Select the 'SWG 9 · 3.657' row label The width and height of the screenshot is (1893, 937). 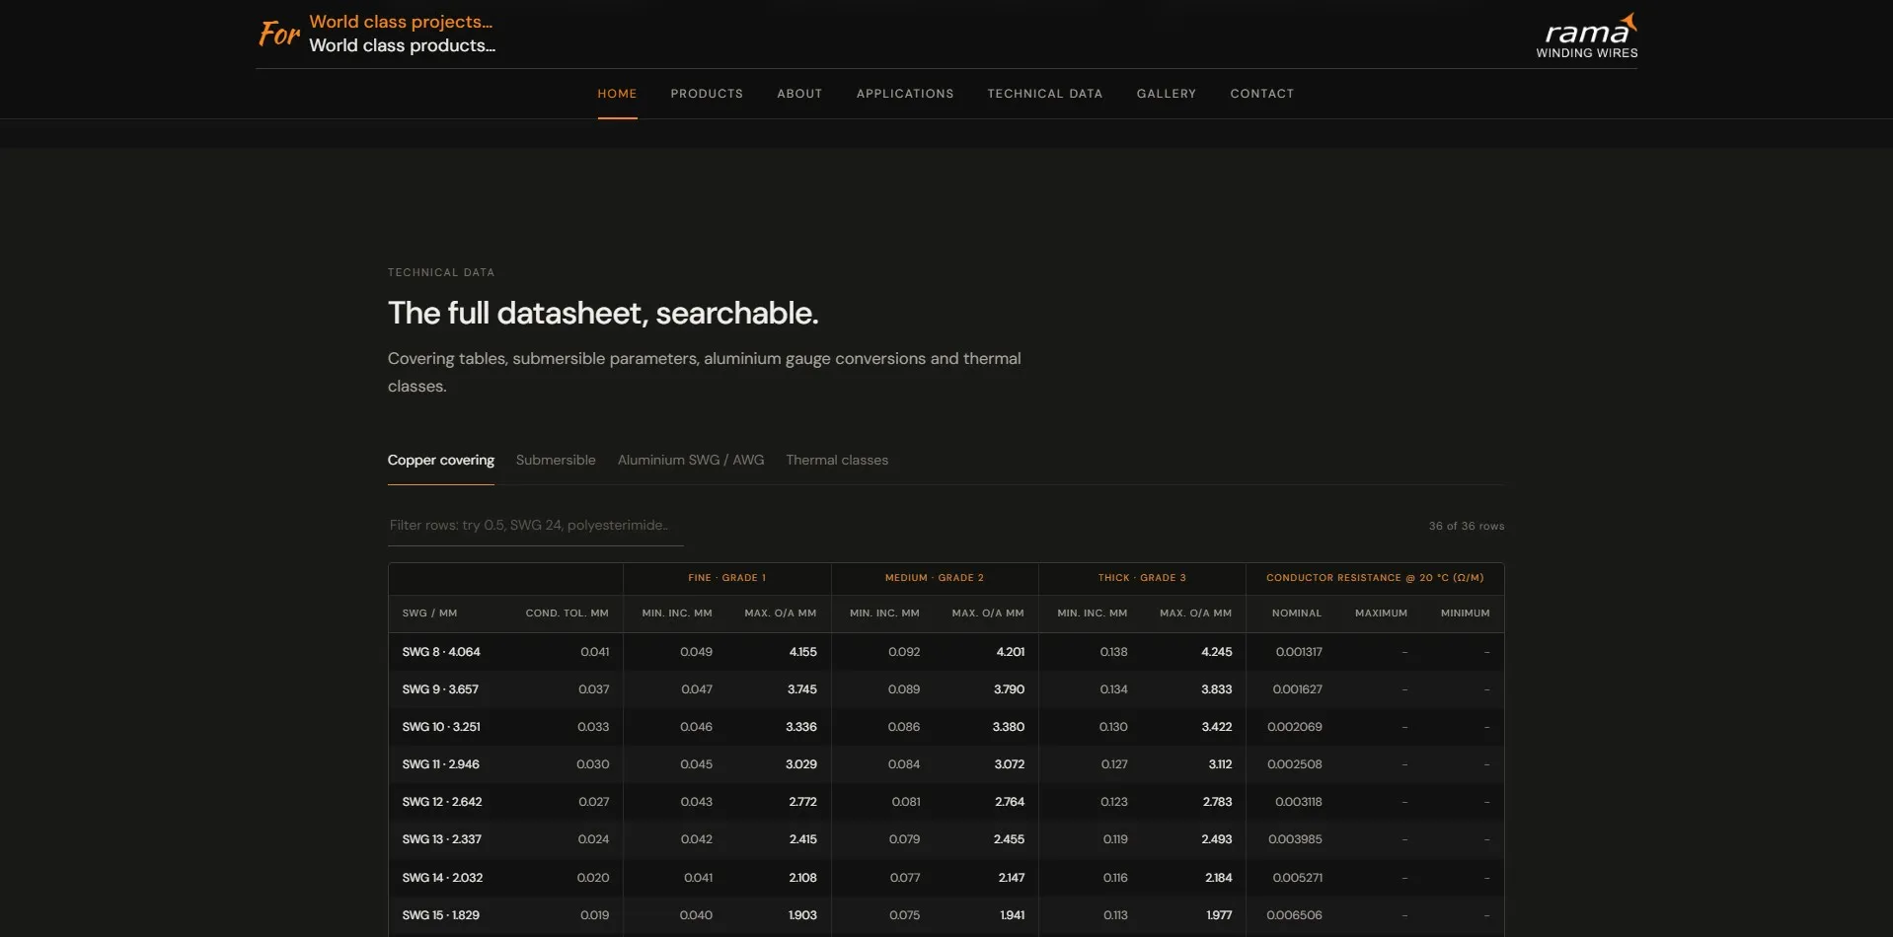(440, 689)
